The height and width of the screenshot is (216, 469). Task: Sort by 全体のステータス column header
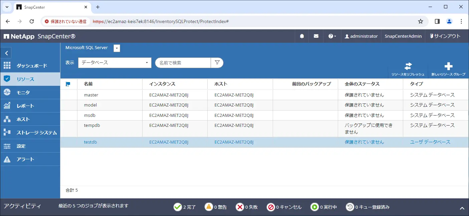point(362,84)
